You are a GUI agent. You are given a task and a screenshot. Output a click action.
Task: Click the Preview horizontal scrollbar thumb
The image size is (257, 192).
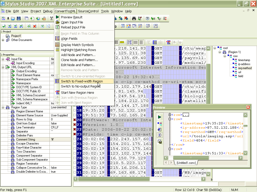click(191, 158)
